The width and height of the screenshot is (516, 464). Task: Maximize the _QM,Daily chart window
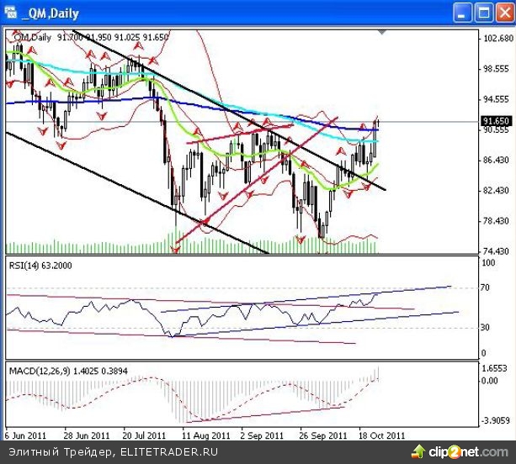tap(482, 12)
